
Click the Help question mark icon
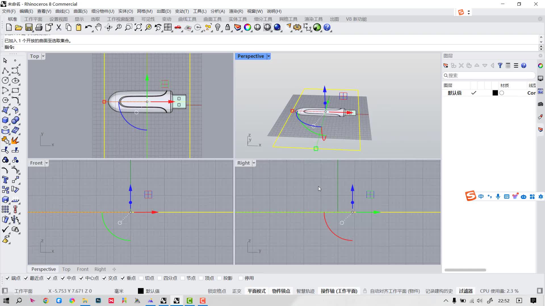pos(327,27)
